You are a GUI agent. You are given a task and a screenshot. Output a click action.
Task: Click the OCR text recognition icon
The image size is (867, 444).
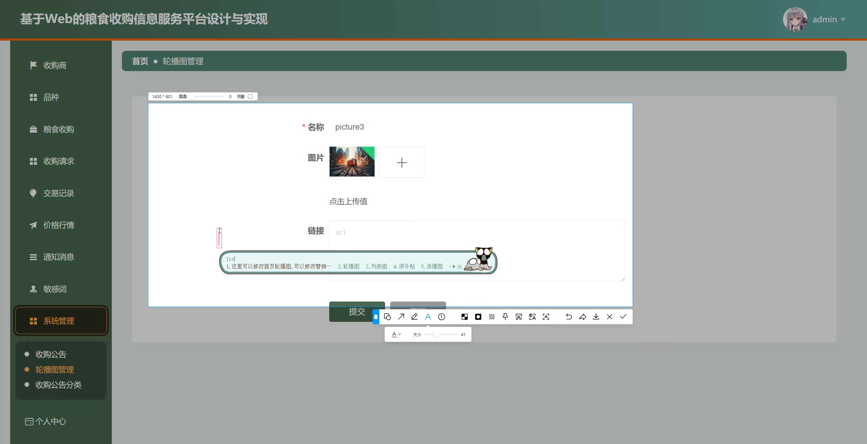click(546, 317)
